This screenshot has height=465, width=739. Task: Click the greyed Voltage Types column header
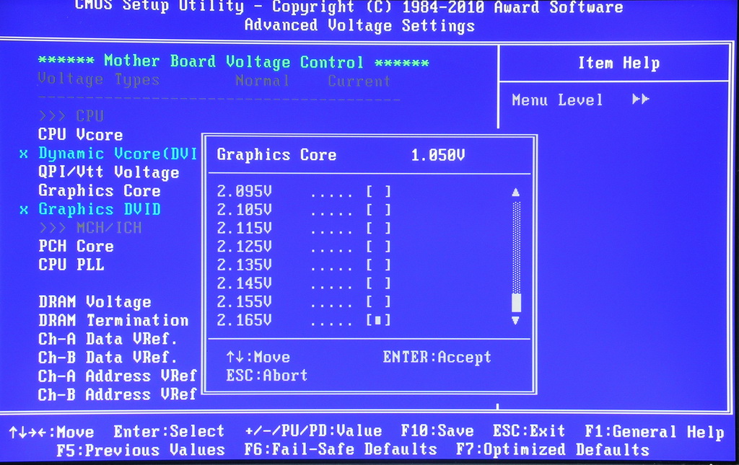(x=98, y=79)
